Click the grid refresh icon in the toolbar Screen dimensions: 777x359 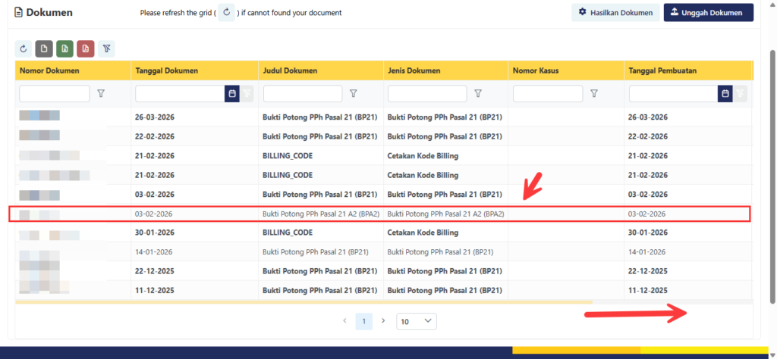(x=24, y=48)
